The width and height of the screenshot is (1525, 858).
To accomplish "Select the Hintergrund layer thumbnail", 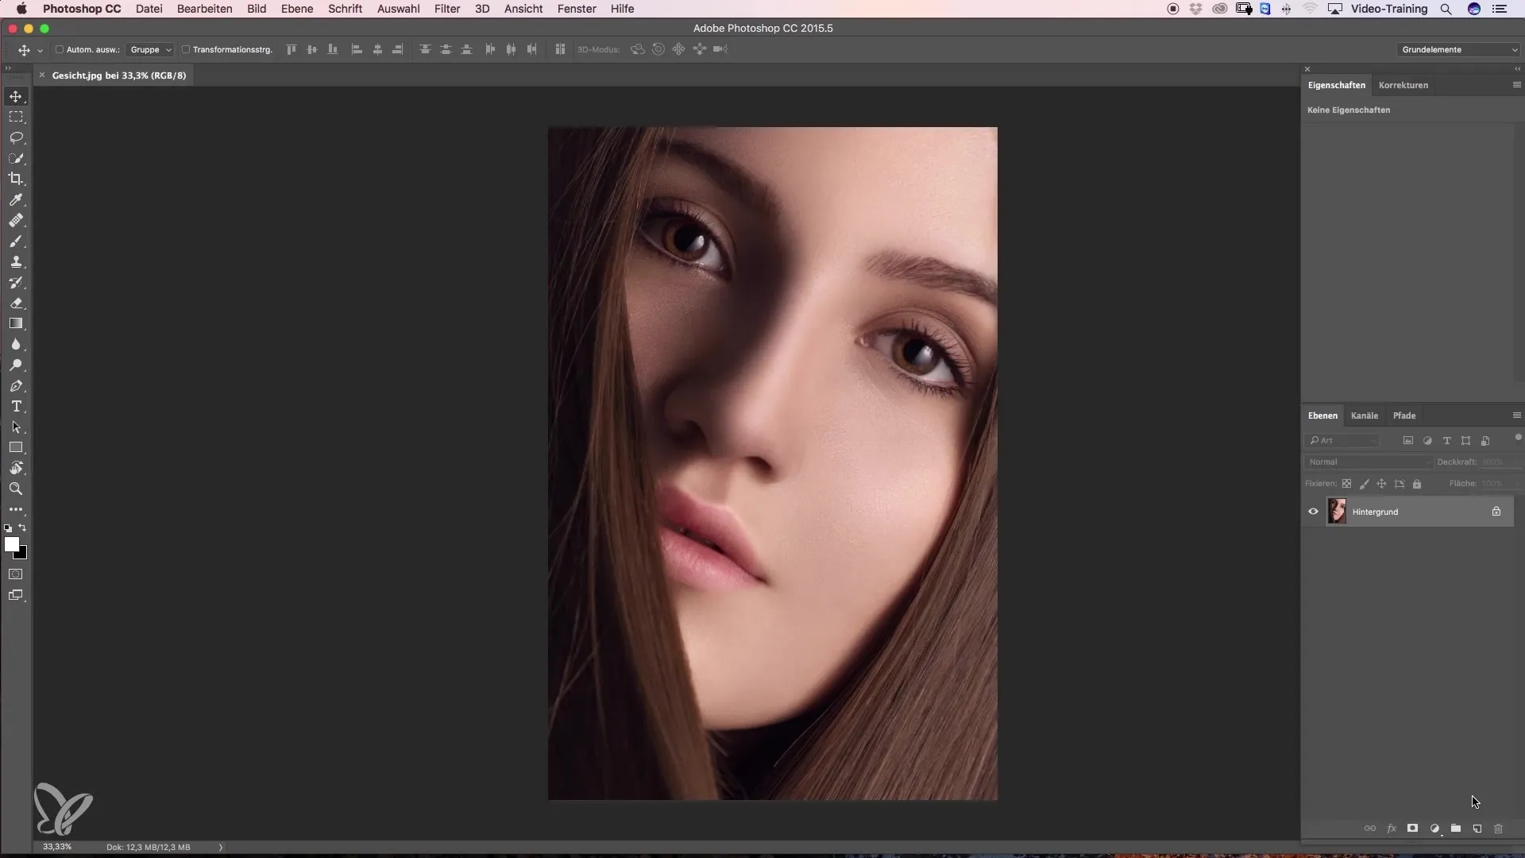I will pyautogui.click(x=1337, y=511).
